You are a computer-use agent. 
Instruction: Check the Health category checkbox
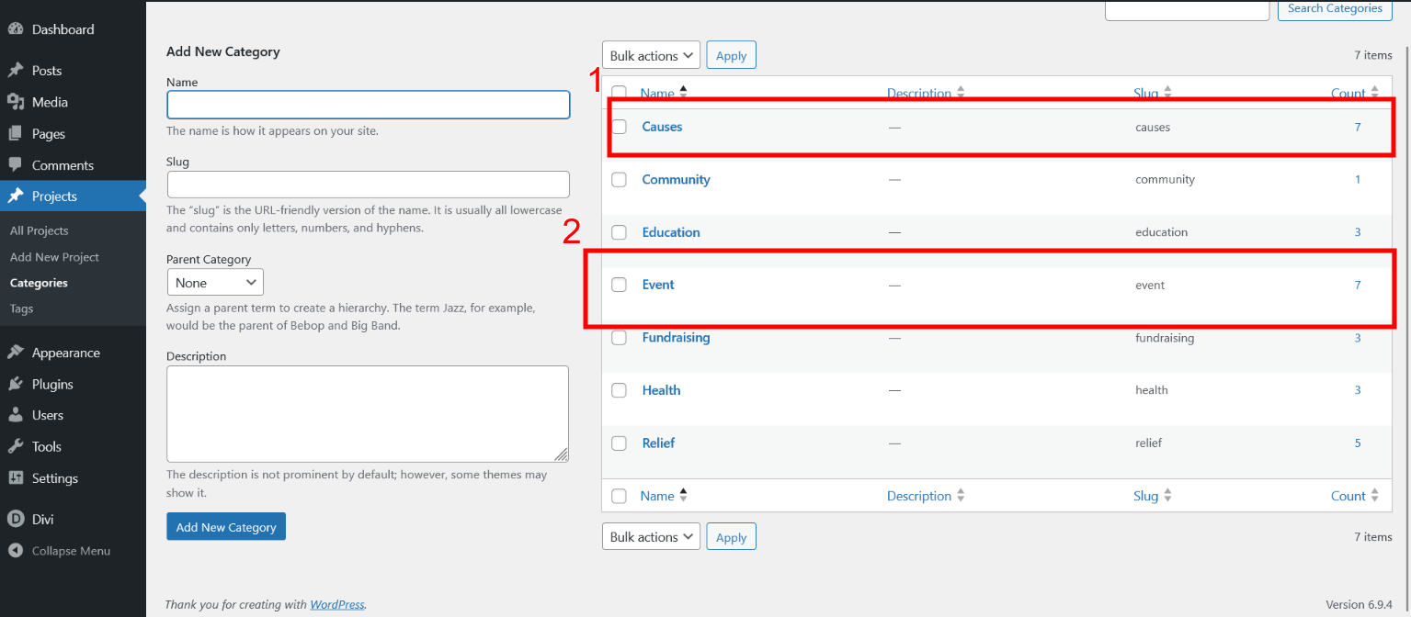[x=620, y=390]
